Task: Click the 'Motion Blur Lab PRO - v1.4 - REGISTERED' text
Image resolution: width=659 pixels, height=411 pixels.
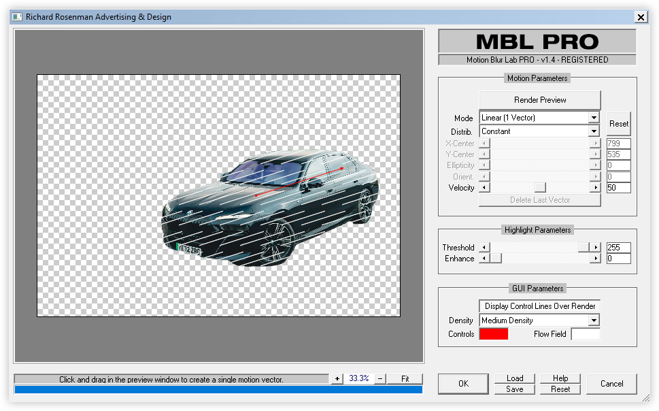Action: coord(537,60)
